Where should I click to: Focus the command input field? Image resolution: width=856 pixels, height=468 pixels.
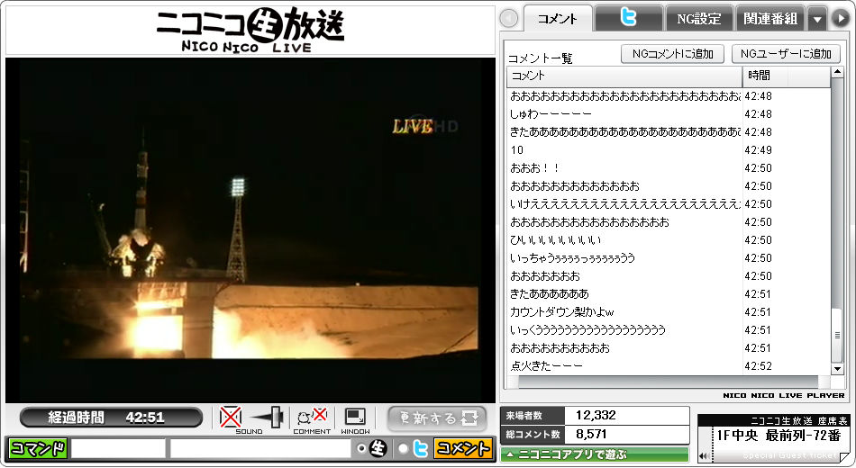tap(118, 448)
